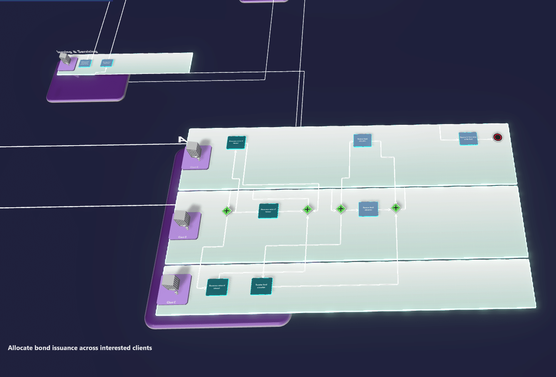This screenshot has height=377, width=556.
Task: Select parallel gateway feeding Client B's Announce task
Action: pos(227,211)
